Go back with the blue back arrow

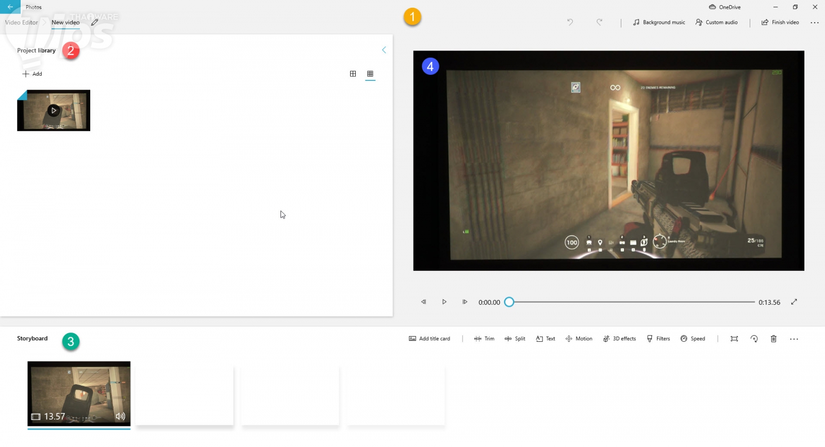click(10, 7)
